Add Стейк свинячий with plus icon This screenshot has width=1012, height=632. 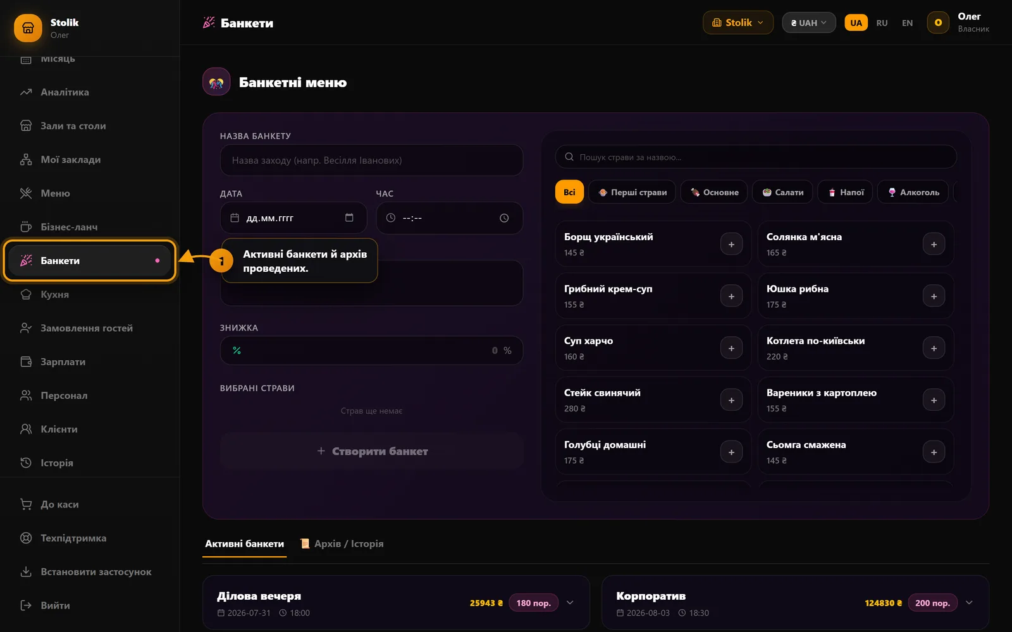tap(731, 400)
